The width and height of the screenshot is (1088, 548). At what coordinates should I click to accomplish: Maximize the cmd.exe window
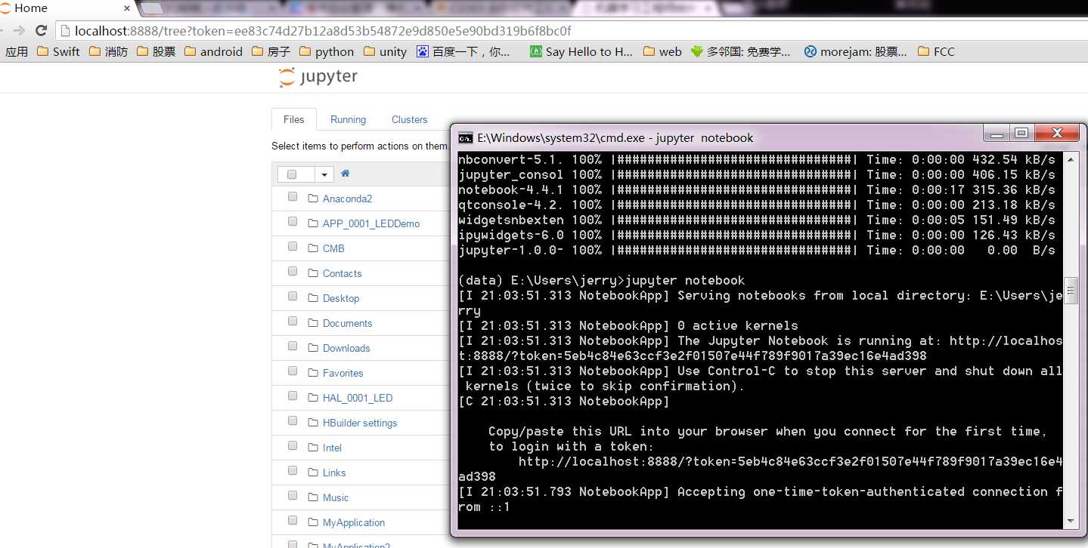pyautogui.click(x=1021, y=134)
